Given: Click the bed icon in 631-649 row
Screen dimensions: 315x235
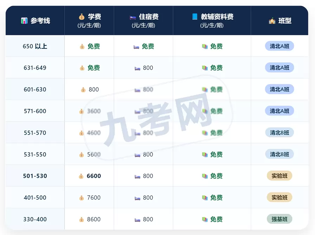Looking at the screenshot, I should coord(137,68).
